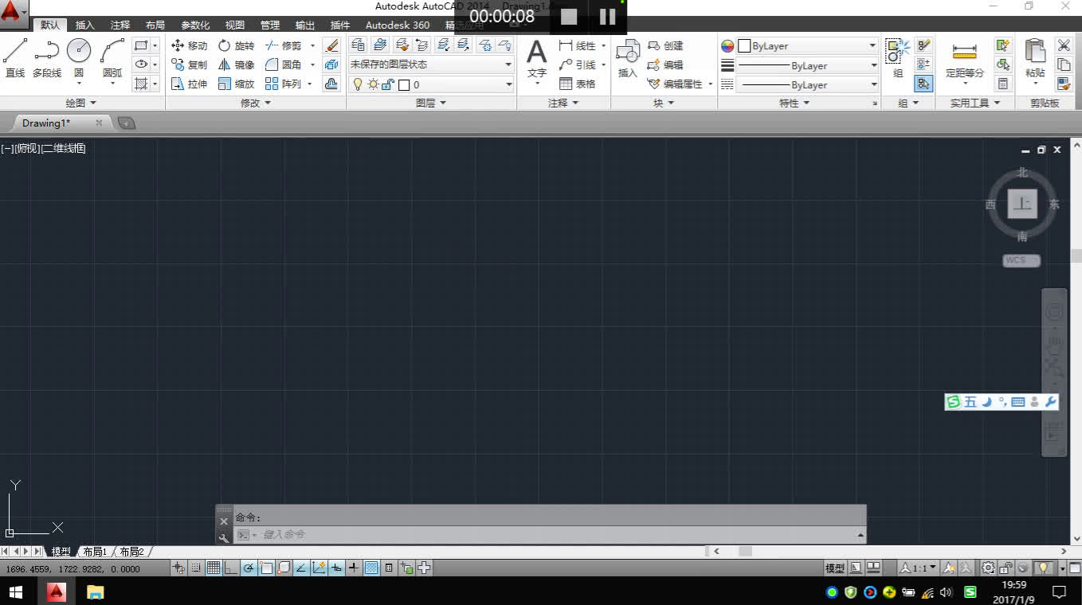Switch to the 布局1 layout tab
Image resolution: width=1082 pixels, height=605 pixels.
(95, 551)
